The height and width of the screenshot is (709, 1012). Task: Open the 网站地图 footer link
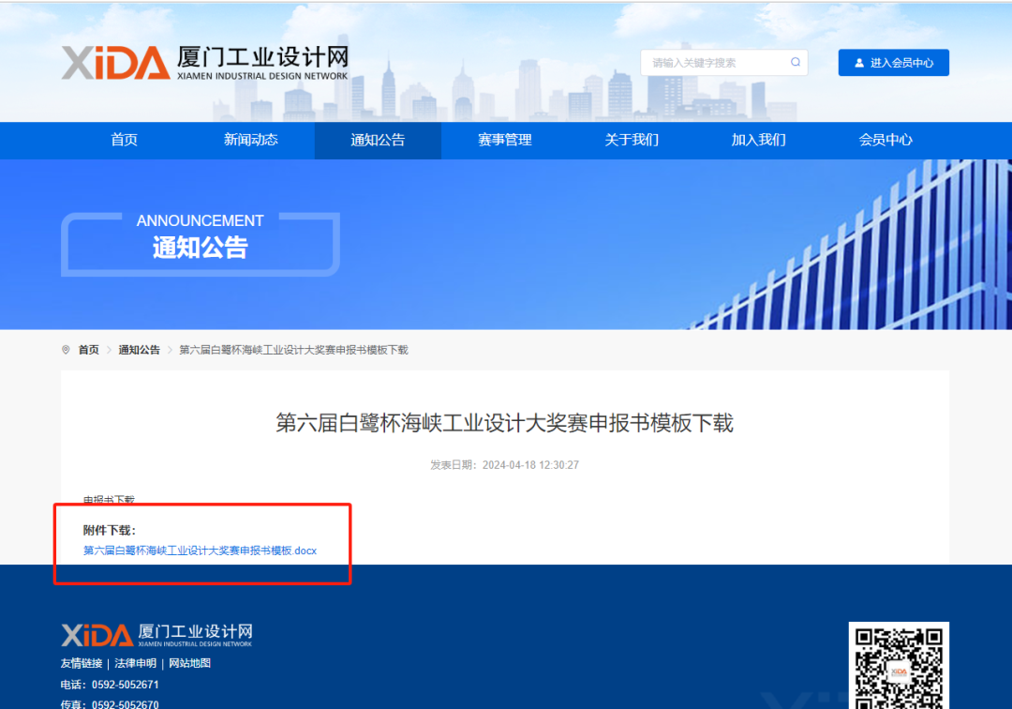189,663
